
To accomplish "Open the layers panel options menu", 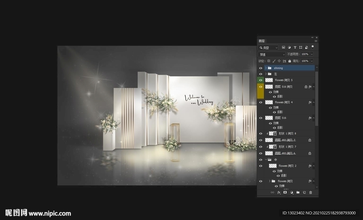I will 316,41.
